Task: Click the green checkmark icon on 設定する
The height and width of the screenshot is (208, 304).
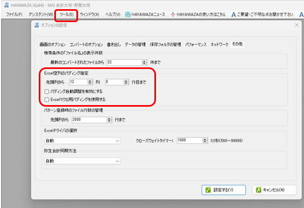Action: click(208, 190)
